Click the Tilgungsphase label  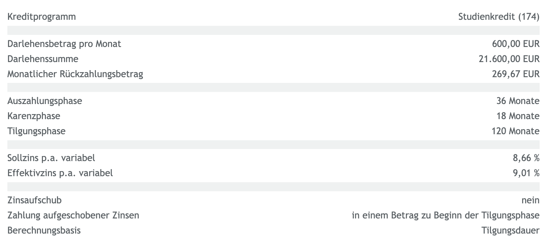coord(37,131)
